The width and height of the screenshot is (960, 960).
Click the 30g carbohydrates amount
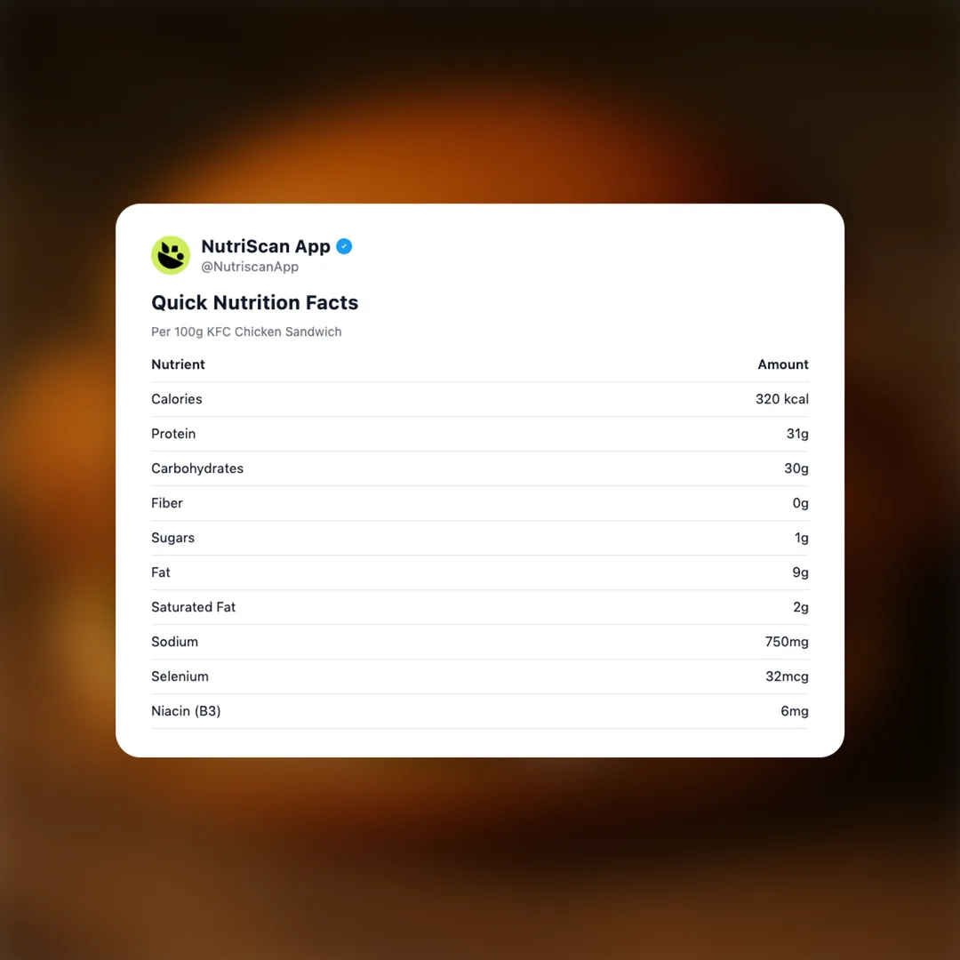click(x=796, y=468)
